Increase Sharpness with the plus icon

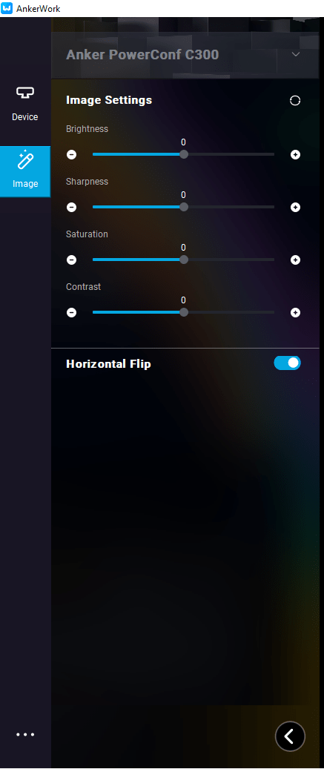295,207
